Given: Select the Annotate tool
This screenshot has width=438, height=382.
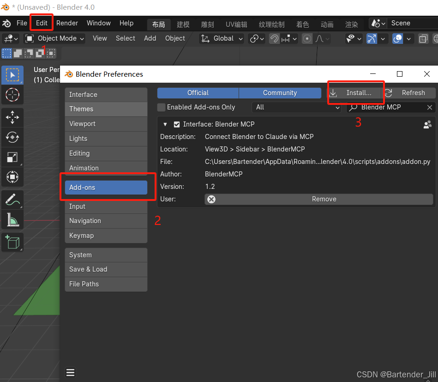Looking at the screenshot, I should tap(12, 200).
